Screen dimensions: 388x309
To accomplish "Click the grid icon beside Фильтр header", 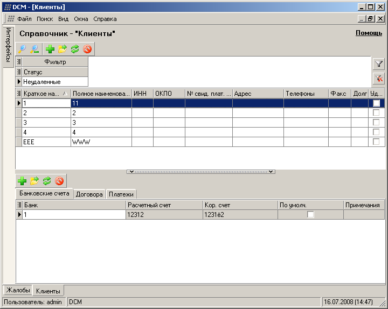I will tap(19, 61).
